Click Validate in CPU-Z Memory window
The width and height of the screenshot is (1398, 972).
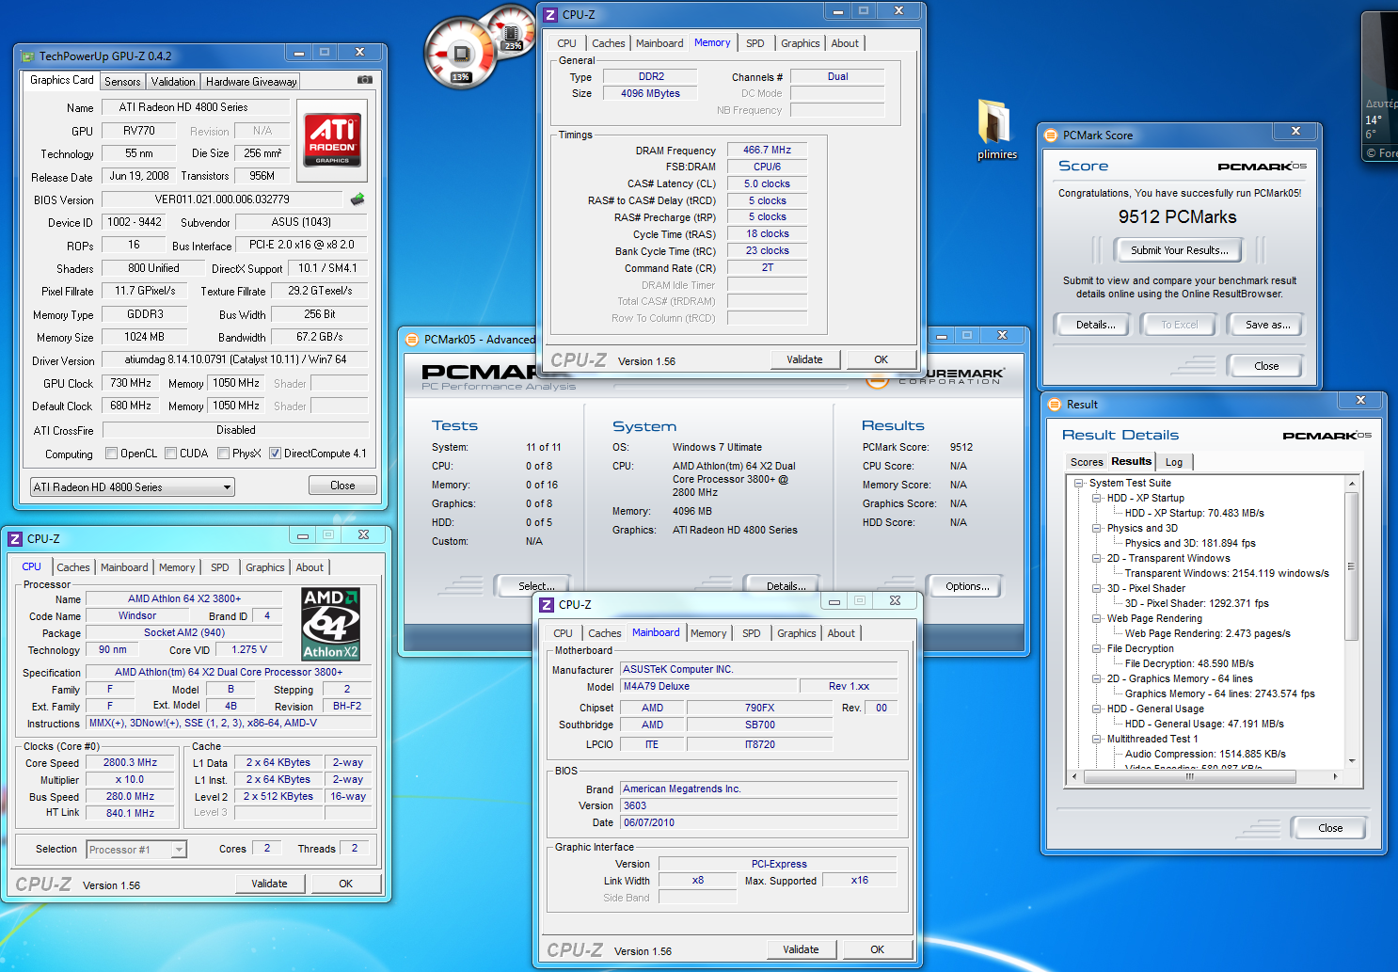(804, 359)
